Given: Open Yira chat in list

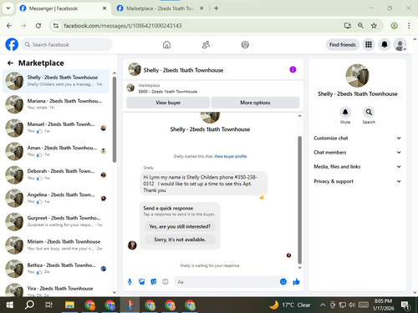Looking at the screenshot, I should click(56, 290).
